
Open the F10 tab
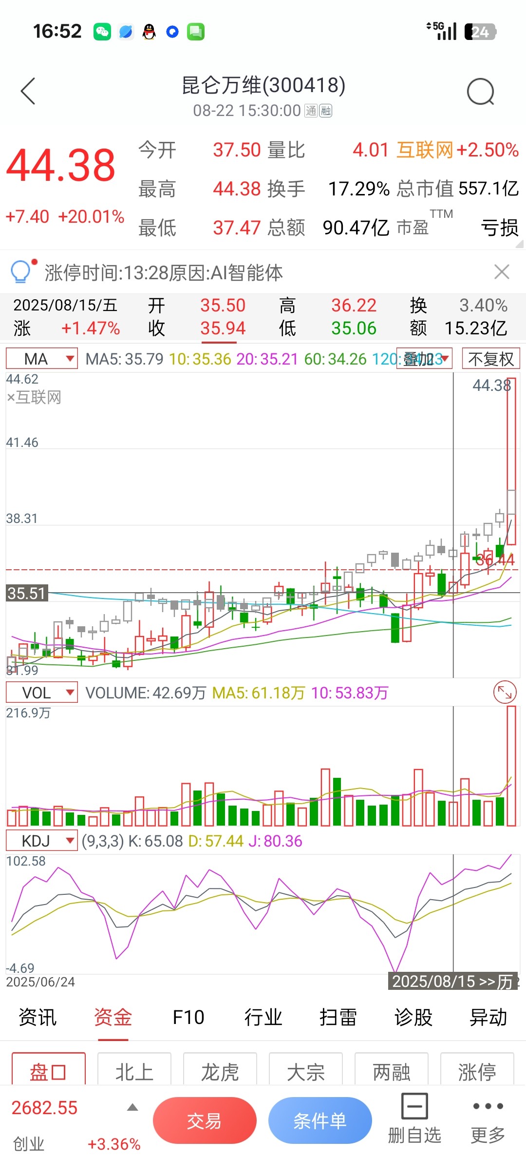point(188,1017)
